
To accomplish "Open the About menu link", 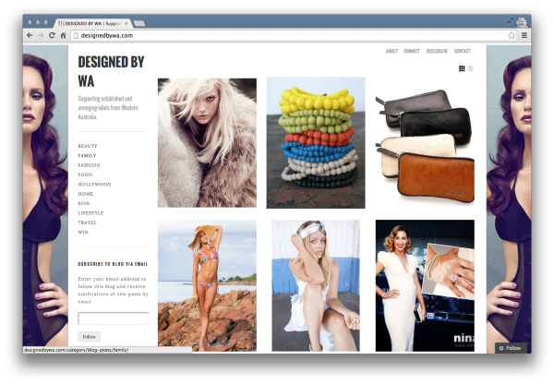I will (391, 51).
